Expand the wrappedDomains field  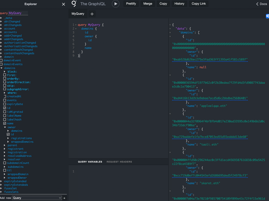(8, 142)
